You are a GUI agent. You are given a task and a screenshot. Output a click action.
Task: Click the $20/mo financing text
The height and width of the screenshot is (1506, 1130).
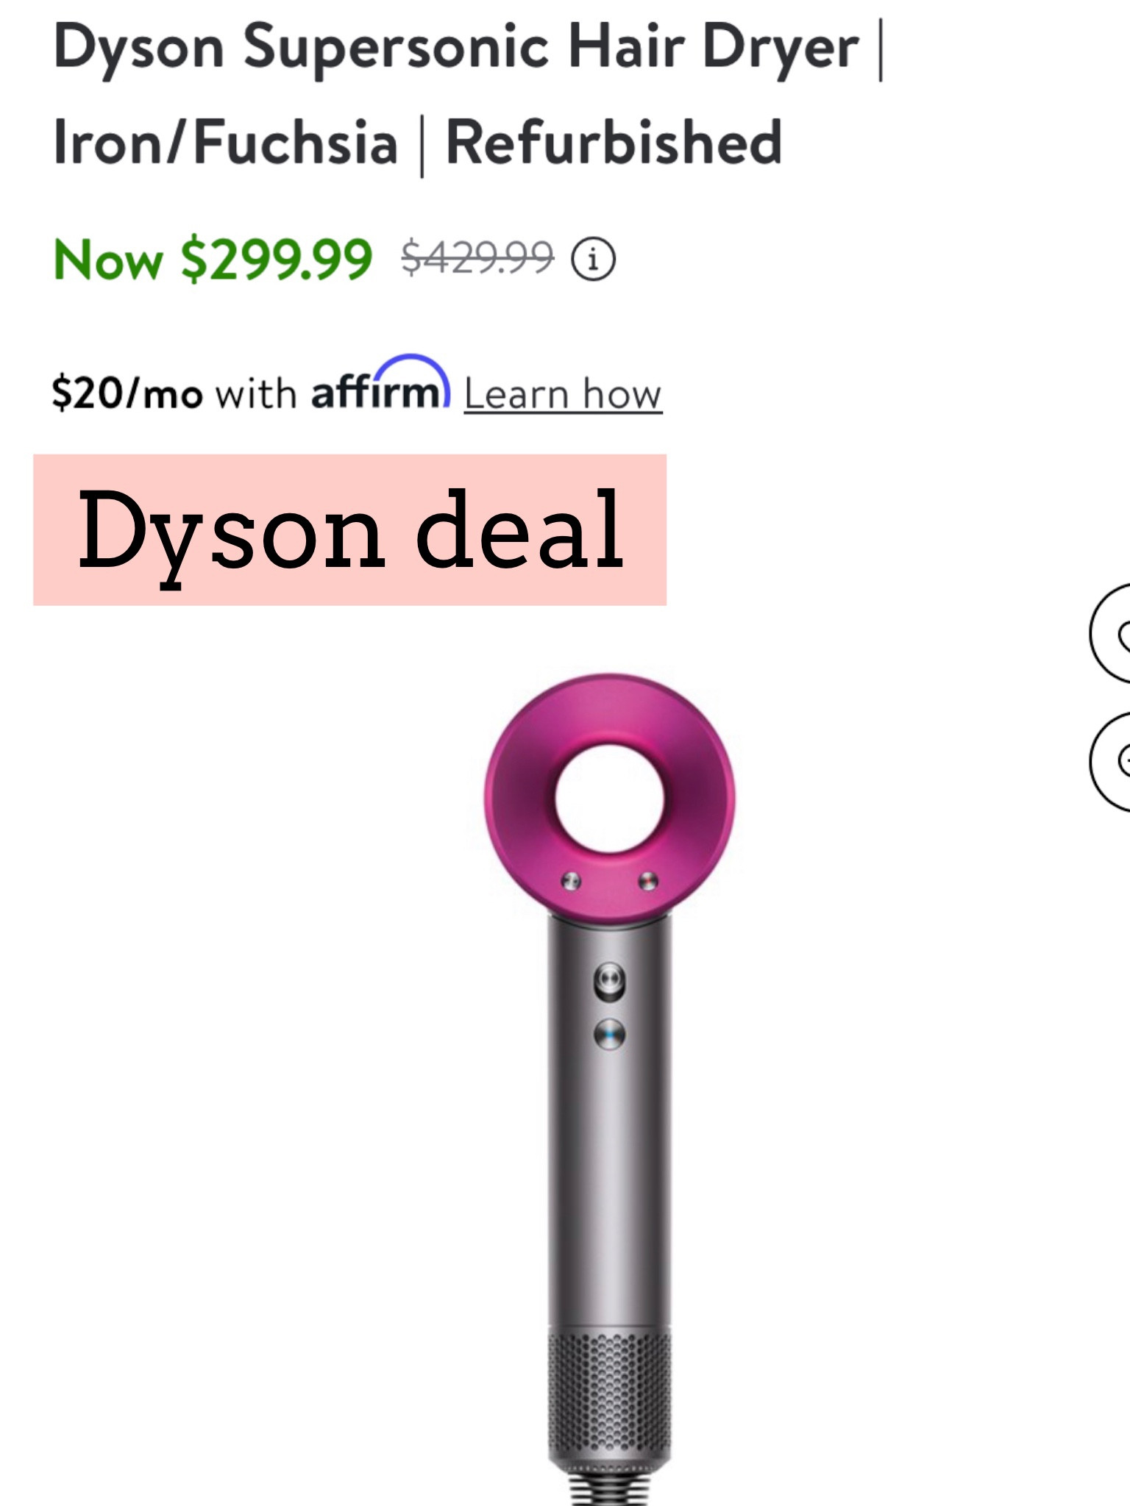(x=129, y=392)
